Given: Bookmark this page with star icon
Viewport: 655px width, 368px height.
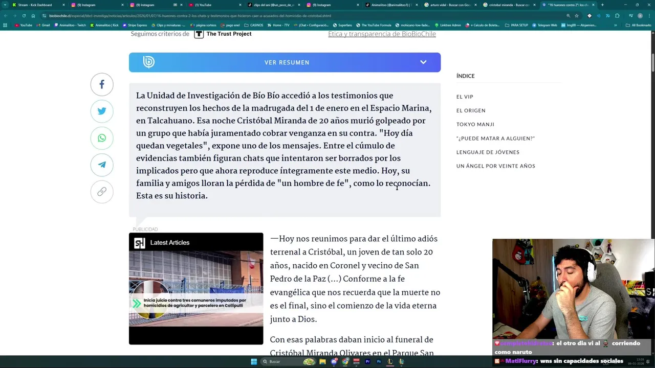Looking at the screenshot, I should pyautogui.click(x=577, y=16).
